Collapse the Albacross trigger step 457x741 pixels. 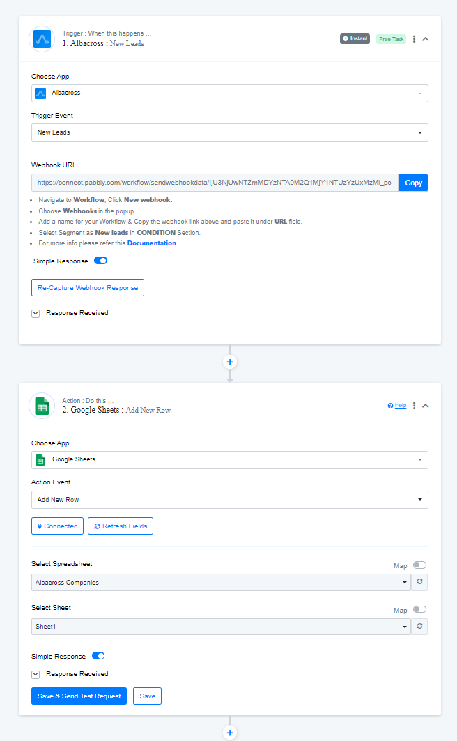point(426,39)
